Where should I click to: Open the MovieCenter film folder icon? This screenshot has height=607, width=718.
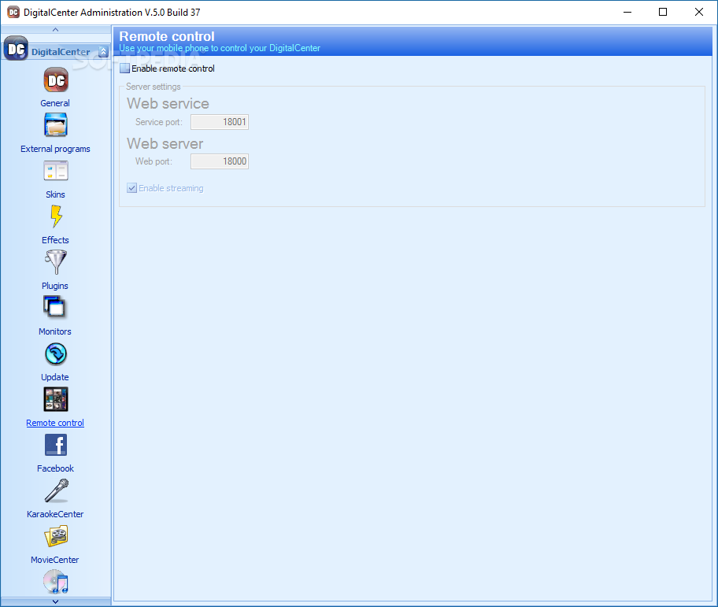click(x=56, y=536)
